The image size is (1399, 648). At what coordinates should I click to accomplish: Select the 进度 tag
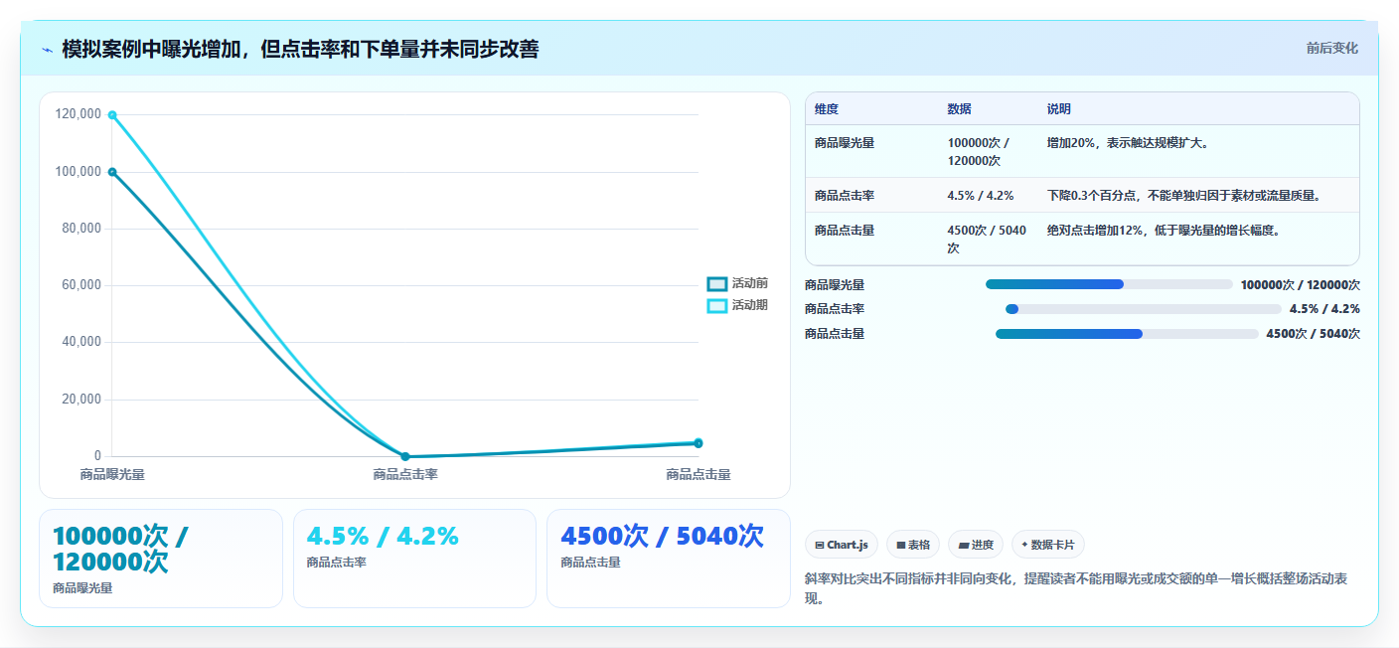tap(976, 545)
